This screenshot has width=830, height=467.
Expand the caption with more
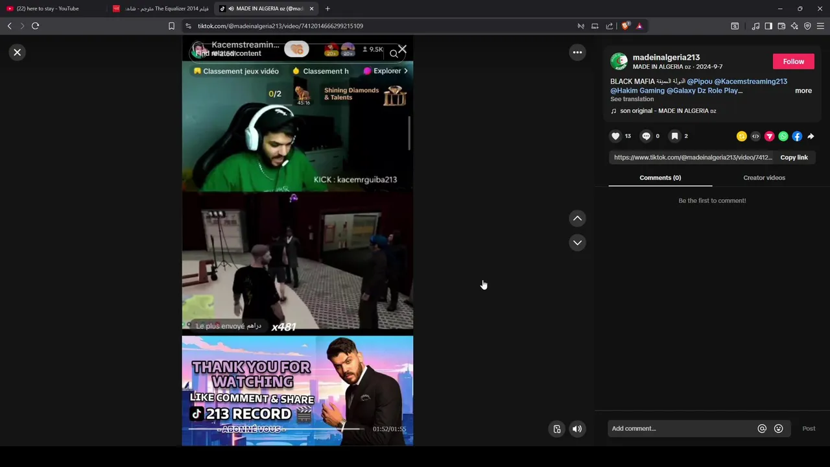click(x=803, y=91)
